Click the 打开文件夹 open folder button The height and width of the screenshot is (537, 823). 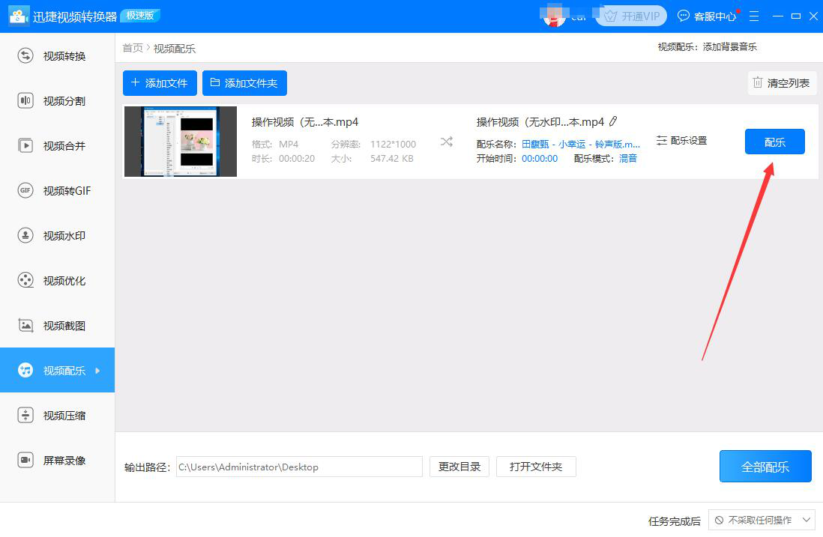[x=536, y=467]
